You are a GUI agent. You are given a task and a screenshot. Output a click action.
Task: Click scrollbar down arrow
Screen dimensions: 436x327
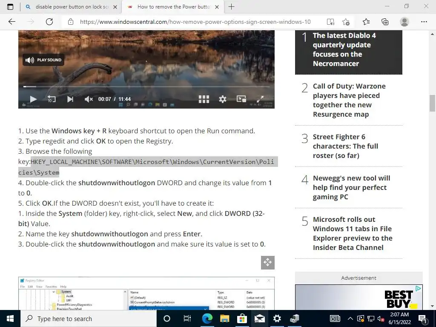(432, 306)
